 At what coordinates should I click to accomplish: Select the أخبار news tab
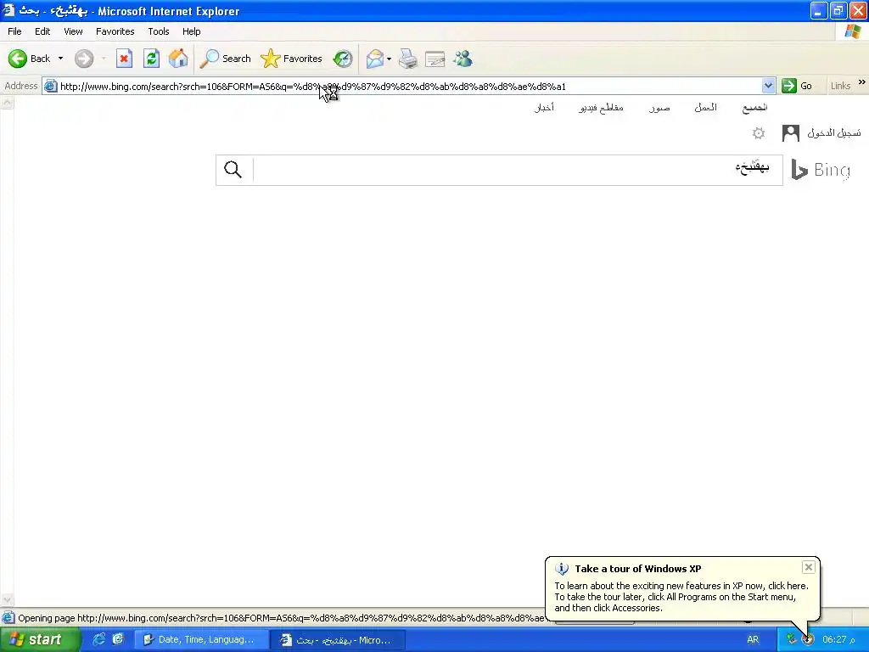tap(544, 108)
